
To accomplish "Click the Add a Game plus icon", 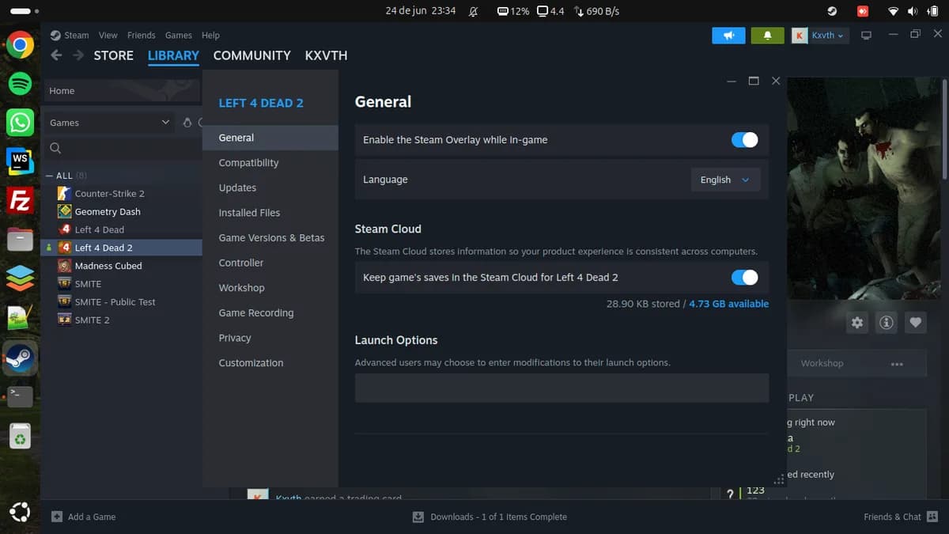I will [x=57, y=517].
